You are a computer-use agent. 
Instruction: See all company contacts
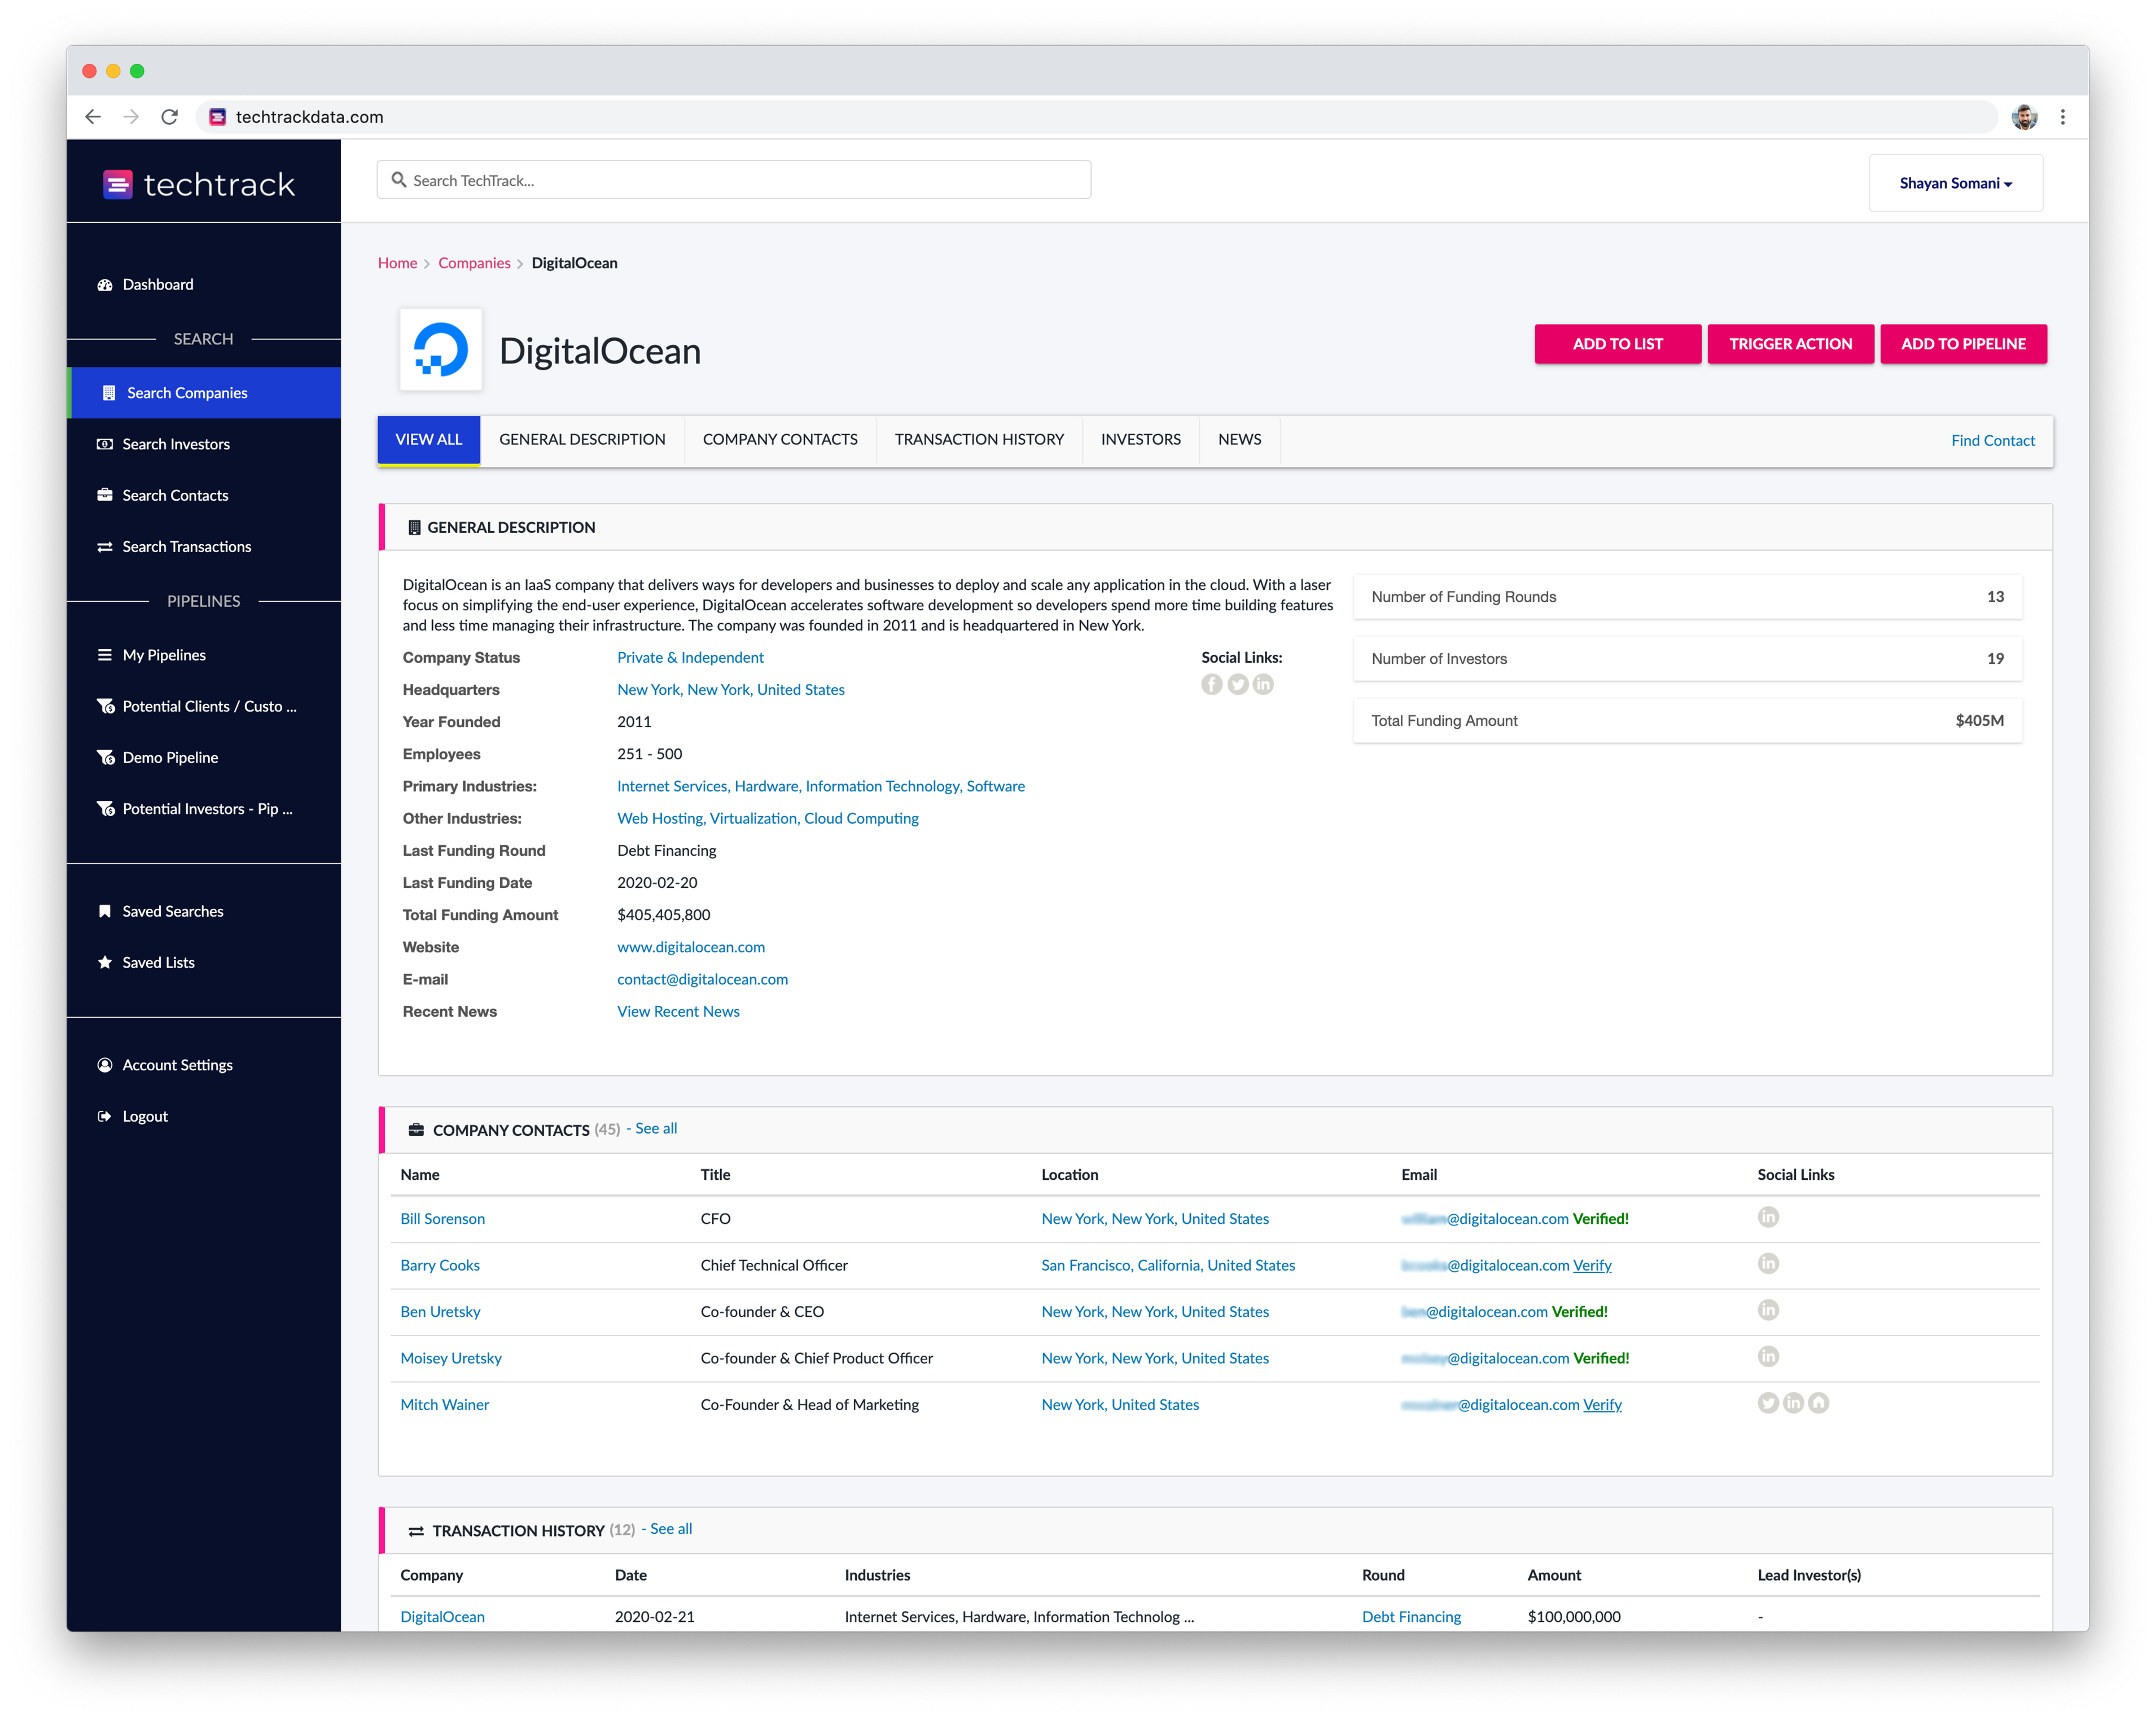pyautogui.click(x=656, y=1129)
